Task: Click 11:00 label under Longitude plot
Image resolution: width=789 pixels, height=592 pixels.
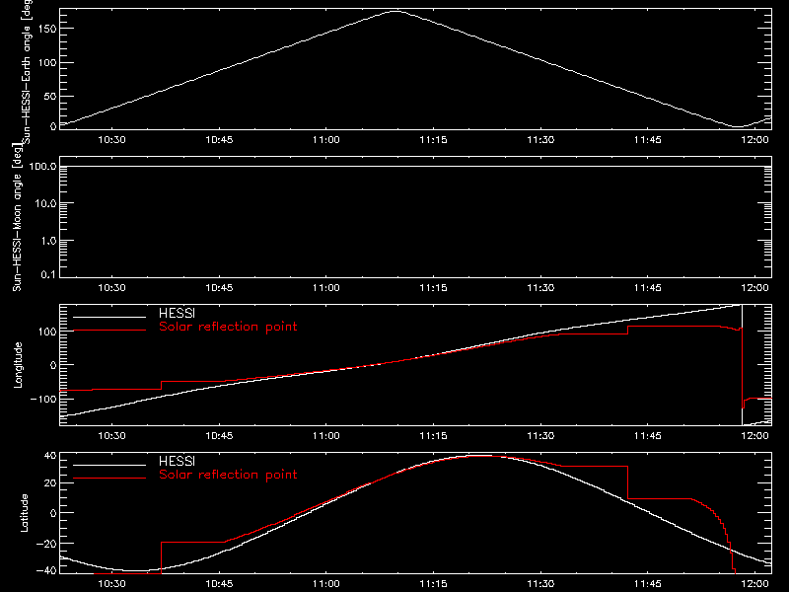Action: [x=326, y=436]
